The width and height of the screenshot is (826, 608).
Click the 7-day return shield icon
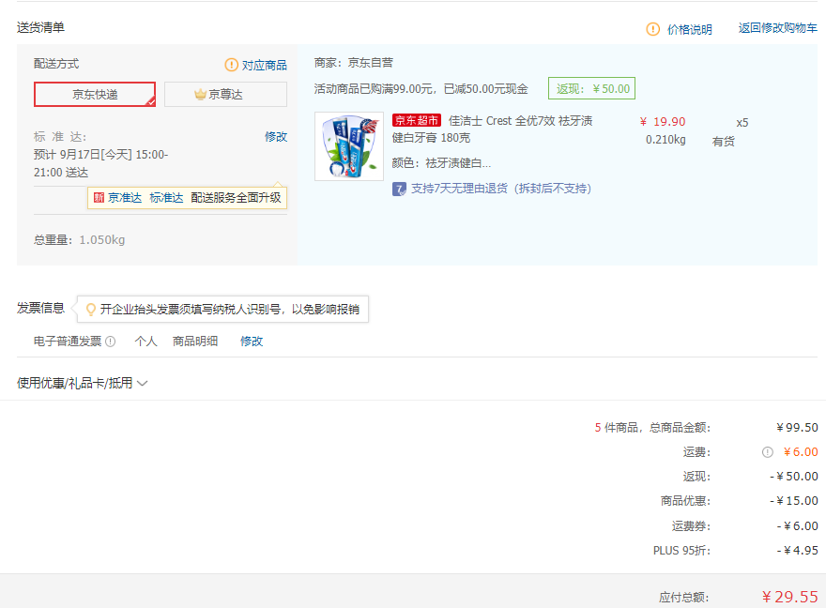click(399, 189)
